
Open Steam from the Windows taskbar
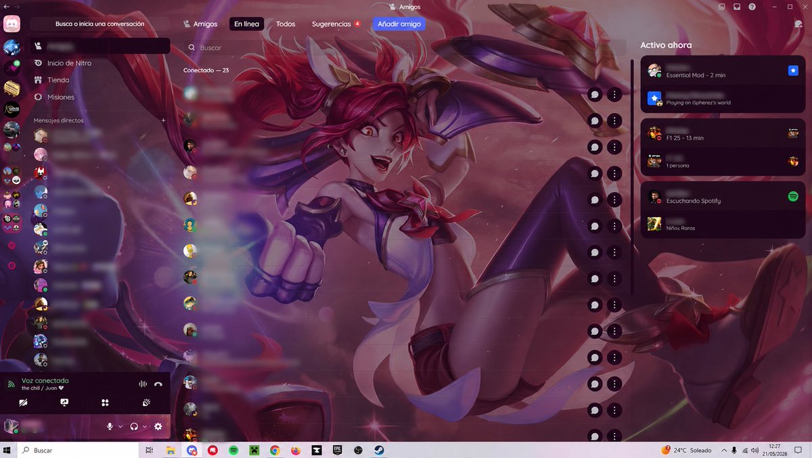coord(379,450)
